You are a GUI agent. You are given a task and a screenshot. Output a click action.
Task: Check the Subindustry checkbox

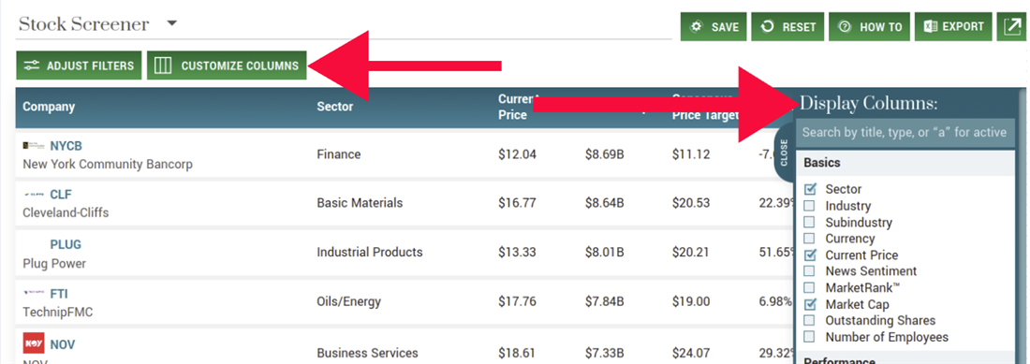click(810, 223)
